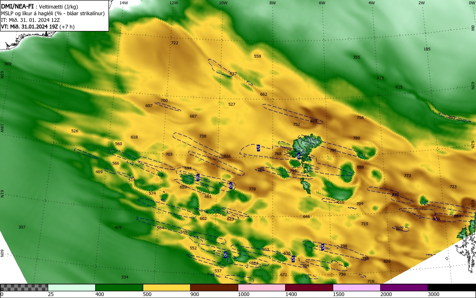The image size is (476, 298).
Task: Select the '10W' longitude label
Action: click(x=223, y=3)
